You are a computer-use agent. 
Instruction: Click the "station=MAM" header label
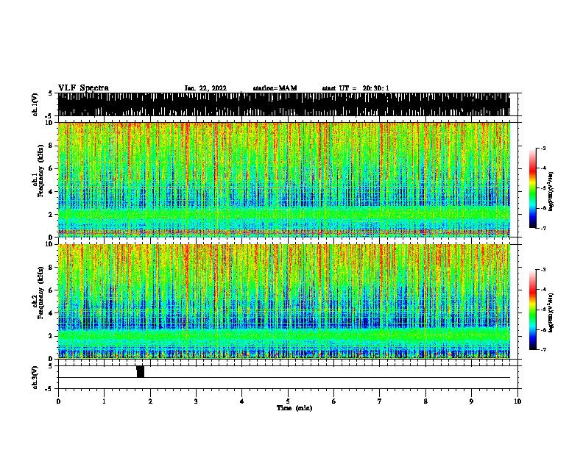[275, 88]
